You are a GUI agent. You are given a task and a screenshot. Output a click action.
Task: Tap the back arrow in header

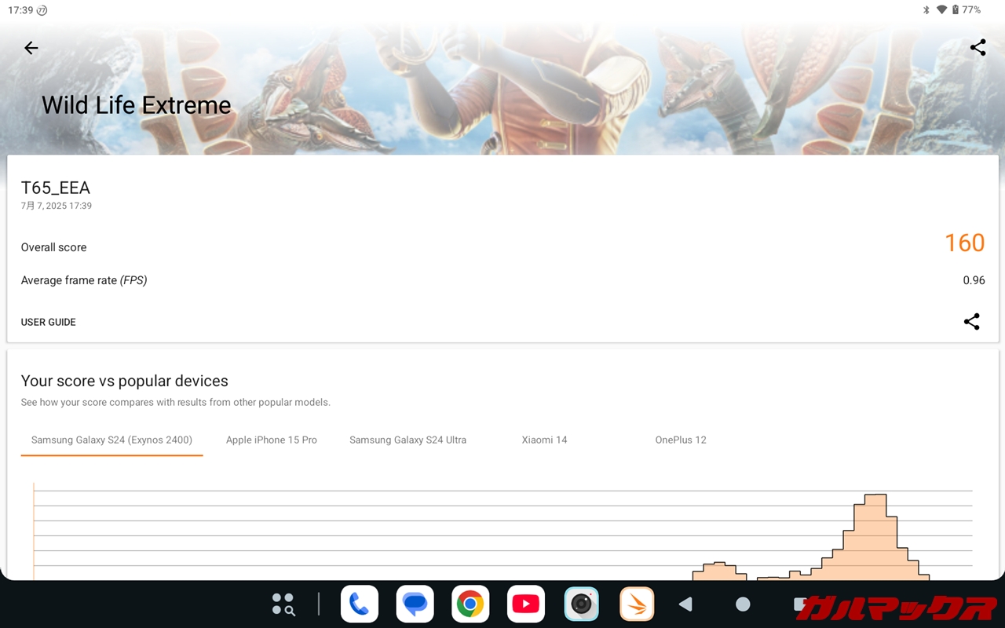click(x=31, y=48)
